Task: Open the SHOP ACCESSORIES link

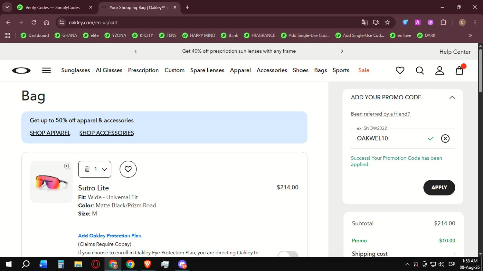Action: pos(107,133)
